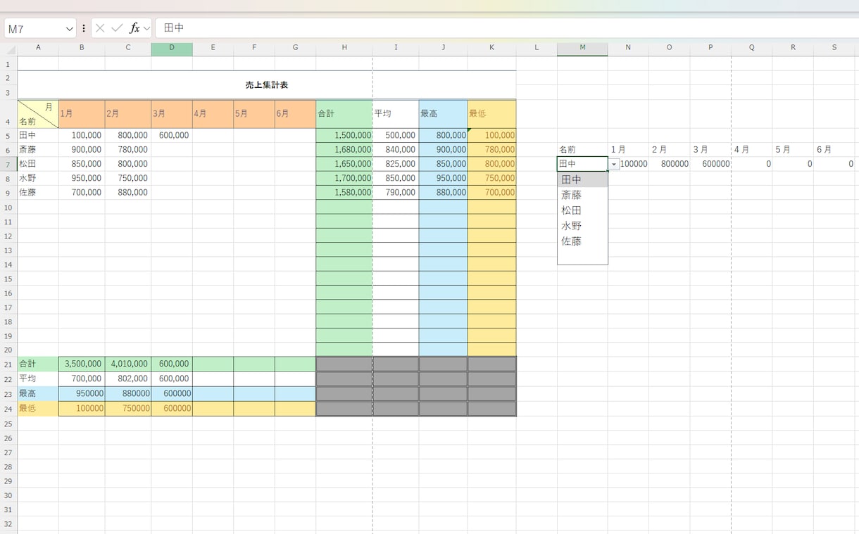Select row 21 header
This screenshot has height=534, width=859.
[8, 364]
